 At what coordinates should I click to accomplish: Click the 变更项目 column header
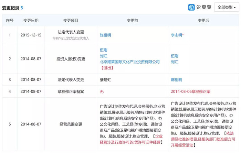(71, 20)
